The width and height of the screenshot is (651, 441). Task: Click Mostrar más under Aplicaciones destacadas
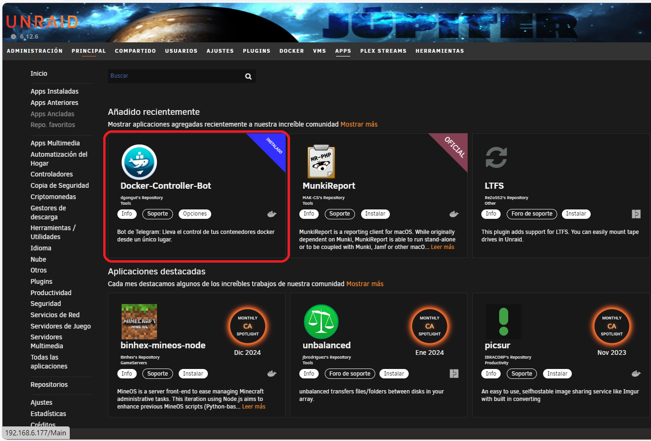point(365,284)
